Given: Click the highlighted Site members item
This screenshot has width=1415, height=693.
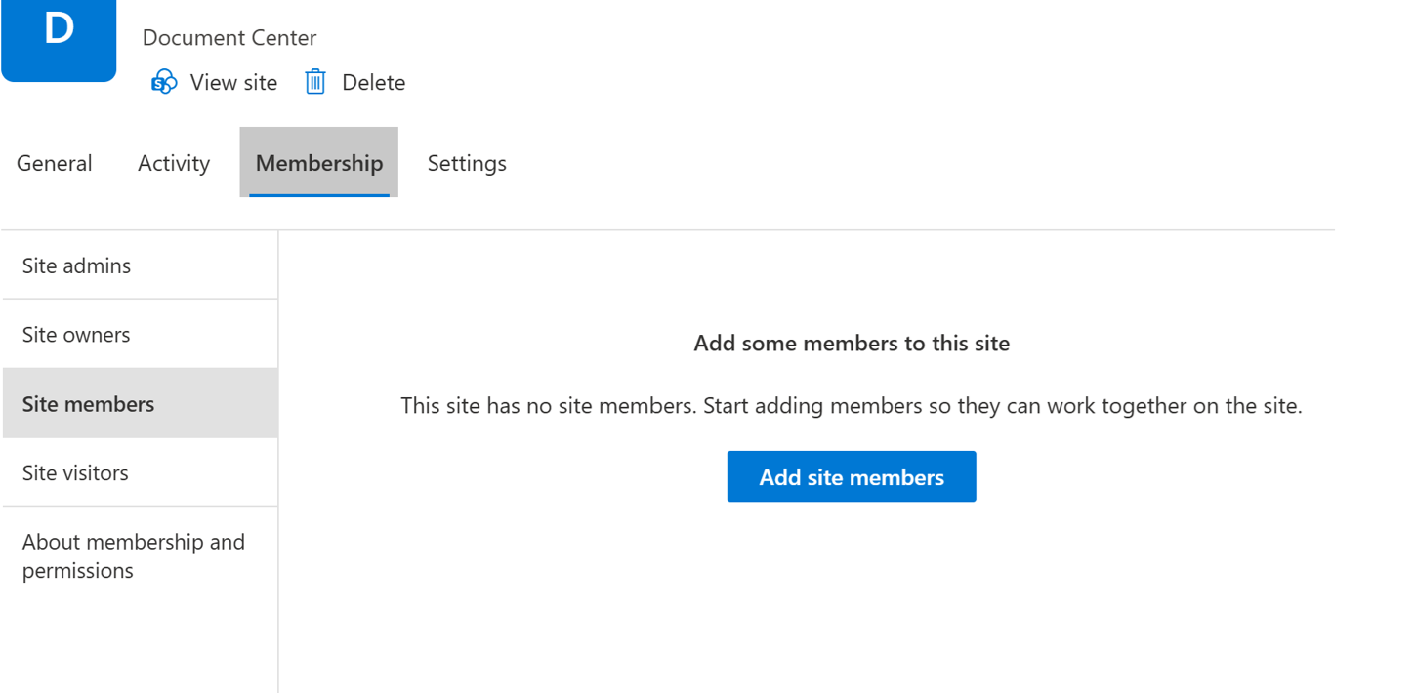Looking at the screenshot, I should point(88,404).
